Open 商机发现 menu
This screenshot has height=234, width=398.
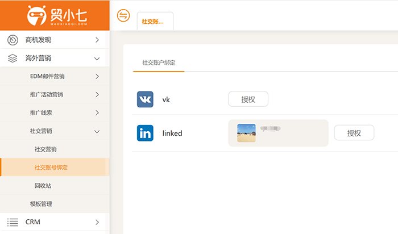[55, 40]
